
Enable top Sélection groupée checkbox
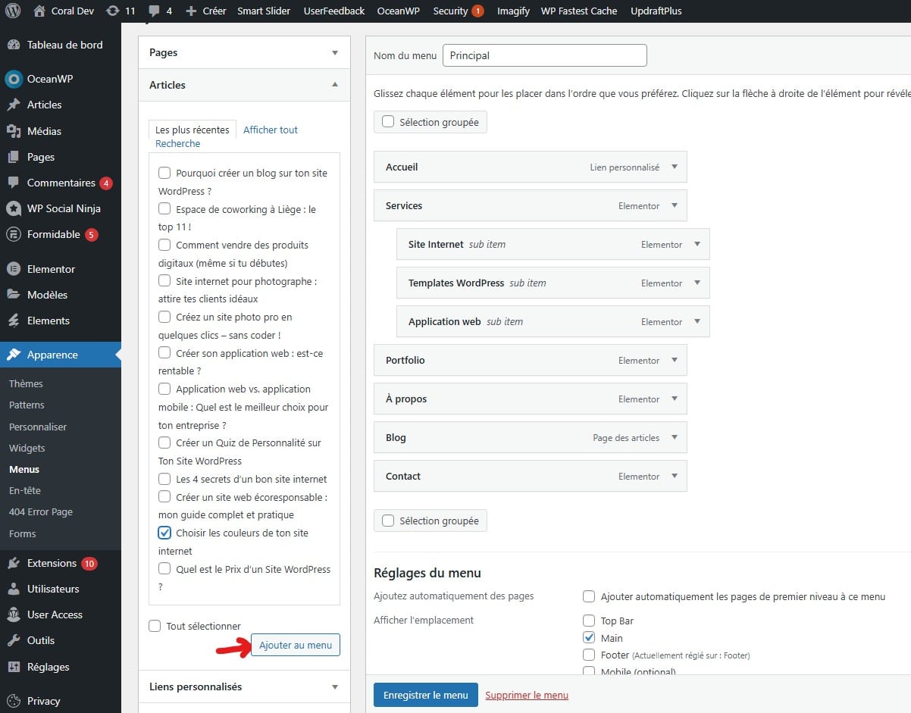coord(388,121)
